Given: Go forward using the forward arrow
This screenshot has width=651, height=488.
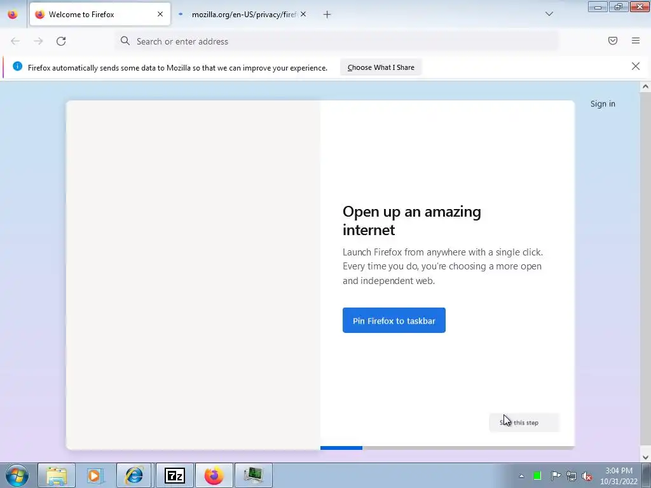Looking at the screenshot, I should click(x=38, y=41).
